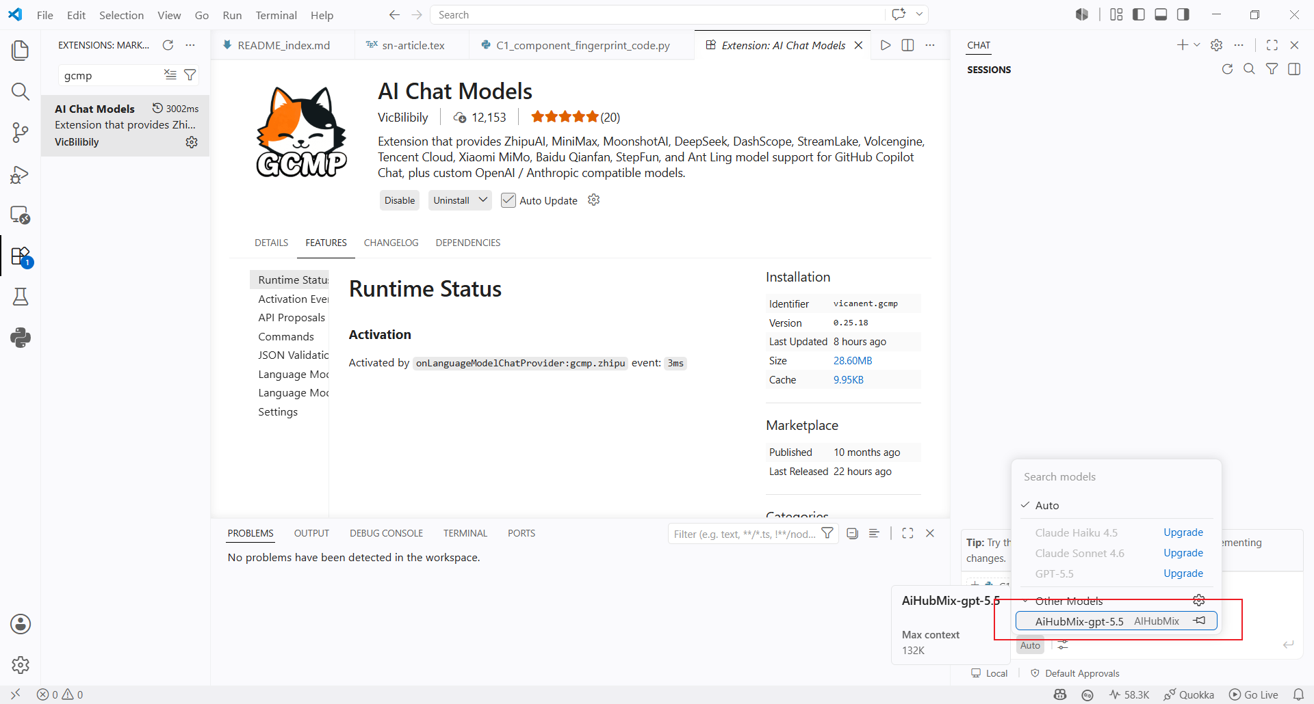
Task: Open the Extensions view icon
Action: coord(21,256)
